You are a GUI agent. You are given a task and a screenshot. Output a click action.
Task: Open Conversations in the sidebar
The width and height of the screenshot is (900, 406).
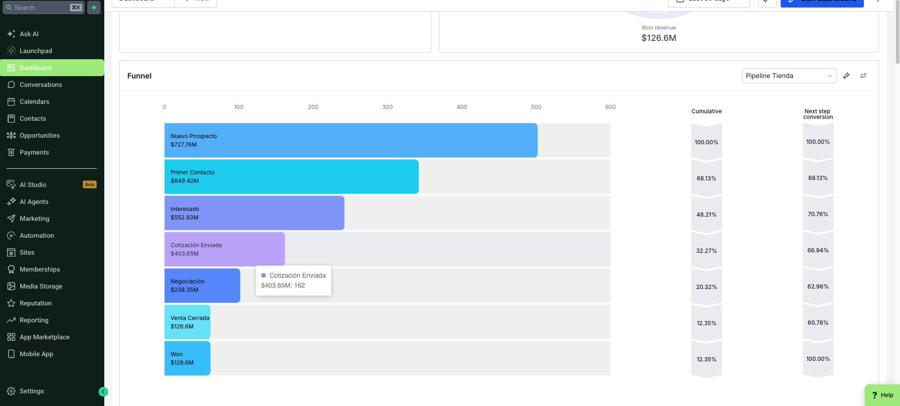pyautogui.click(x=52, y=85)
